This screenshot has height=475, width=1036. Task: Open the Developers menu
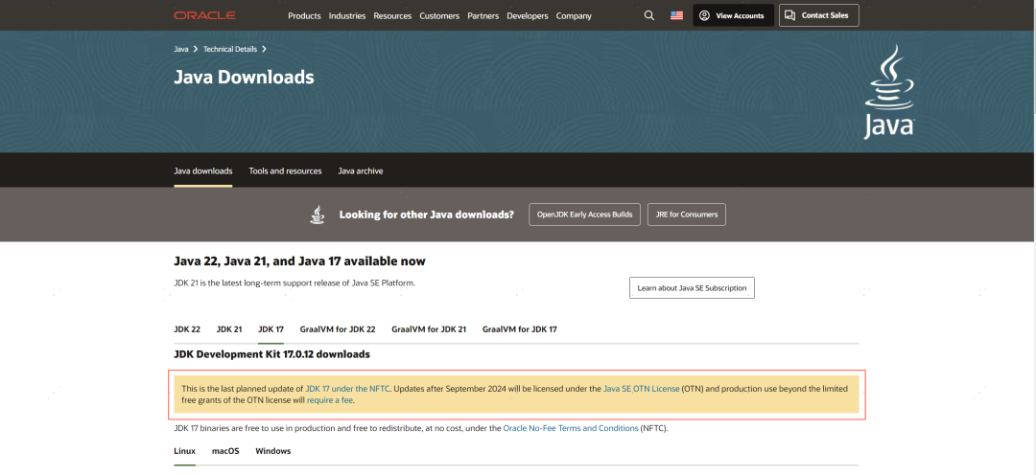pos(528,16)
